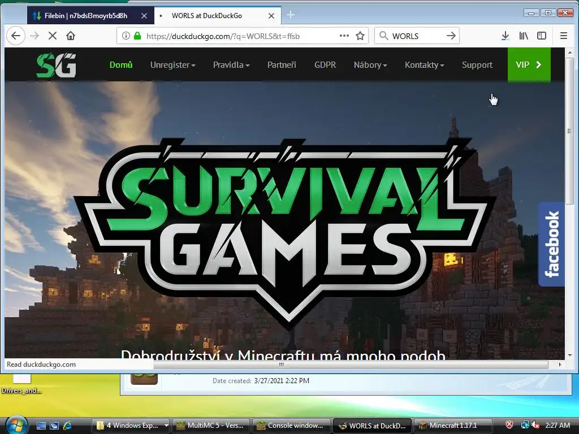Submit search with the arrow in search box
Screen dimensions: 579x434
(x=451, y=36)
